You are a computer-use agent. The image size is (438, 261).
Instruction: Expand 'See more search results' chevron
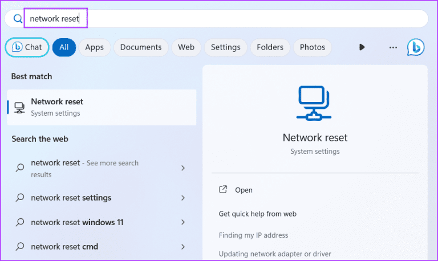pos(183,168)
